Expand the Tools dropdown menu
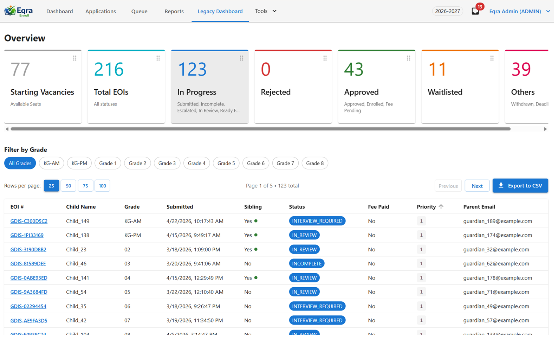 266,11
